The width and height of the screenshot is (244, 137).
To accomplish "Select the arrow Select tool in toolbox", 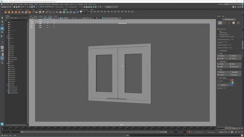I will click(x=2, y=18).
